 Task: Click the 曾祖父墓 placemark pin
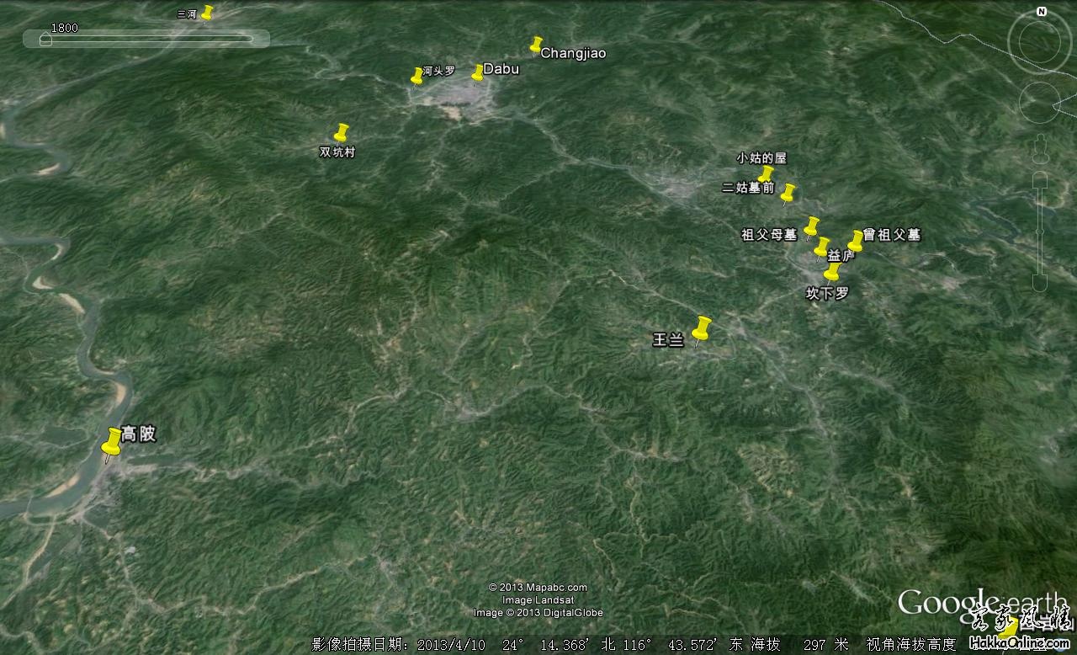click(x=856, y=240)
